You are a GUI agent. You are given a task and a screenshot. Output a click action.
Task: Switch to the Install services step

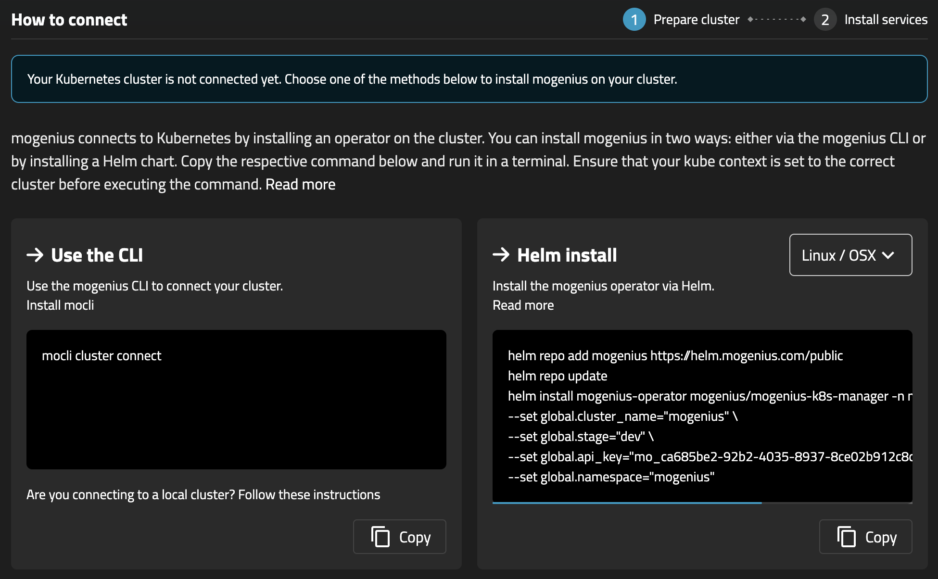(x=886, y=19)
